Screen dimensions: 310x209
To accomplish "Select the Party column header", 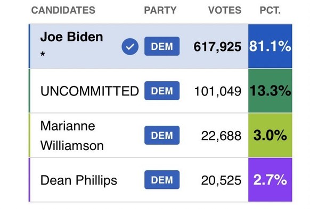I will (160, 10).
